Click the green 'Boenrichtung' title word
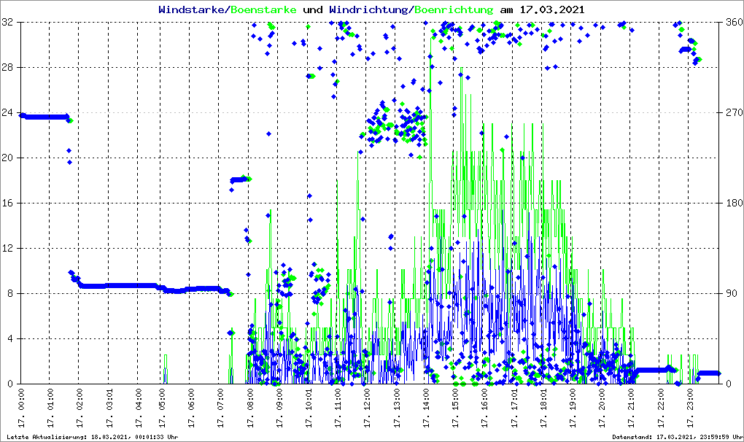Image resolution: width=744 pixels, height=442 pixels. point(454,9)
